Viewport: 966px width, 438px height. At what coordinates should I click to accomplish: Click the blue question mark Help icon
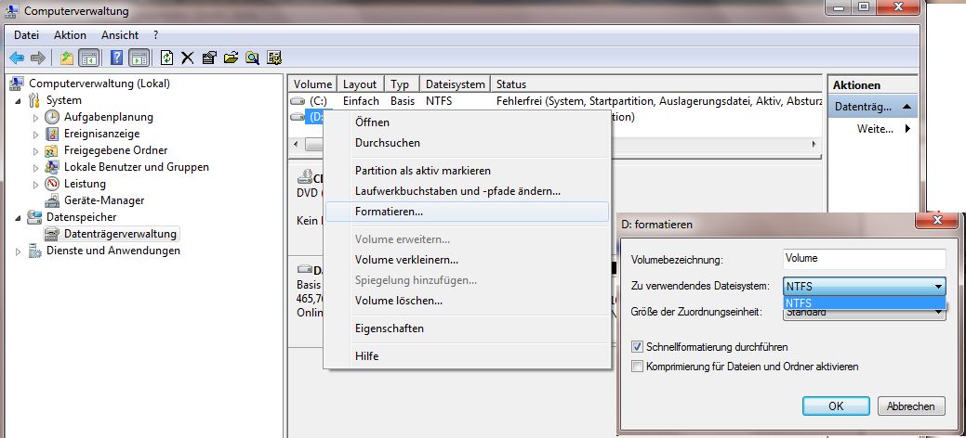coord(116,58)
